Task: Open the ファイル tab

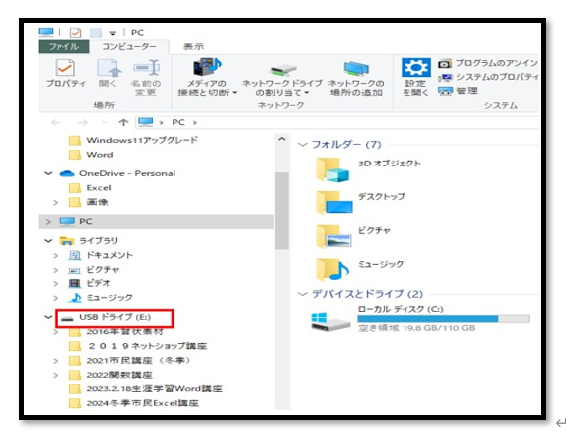Action: coord(63,46)
